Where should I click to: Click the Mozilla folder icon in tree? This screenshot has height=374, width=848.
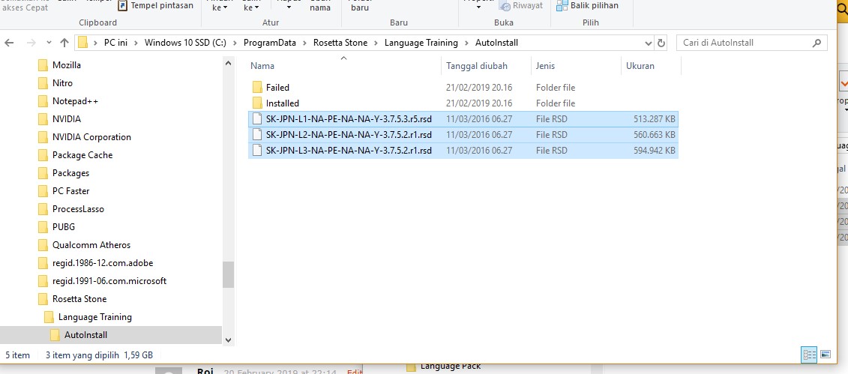coord(43,65)
